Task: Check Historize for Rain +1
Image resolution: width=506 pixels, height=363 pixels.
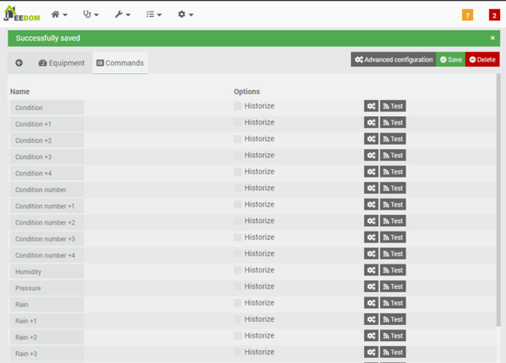Action: click(238, 319)
